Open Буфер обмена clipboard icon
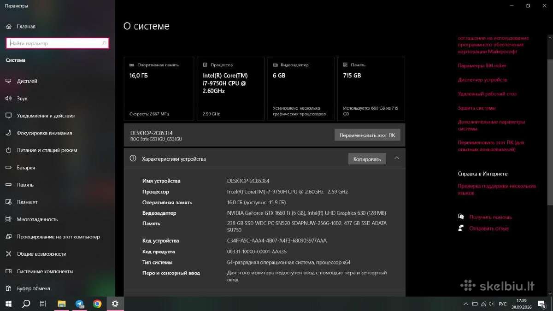Image resolution: width=553 pixels, height=311 pixels. [8, 288]
